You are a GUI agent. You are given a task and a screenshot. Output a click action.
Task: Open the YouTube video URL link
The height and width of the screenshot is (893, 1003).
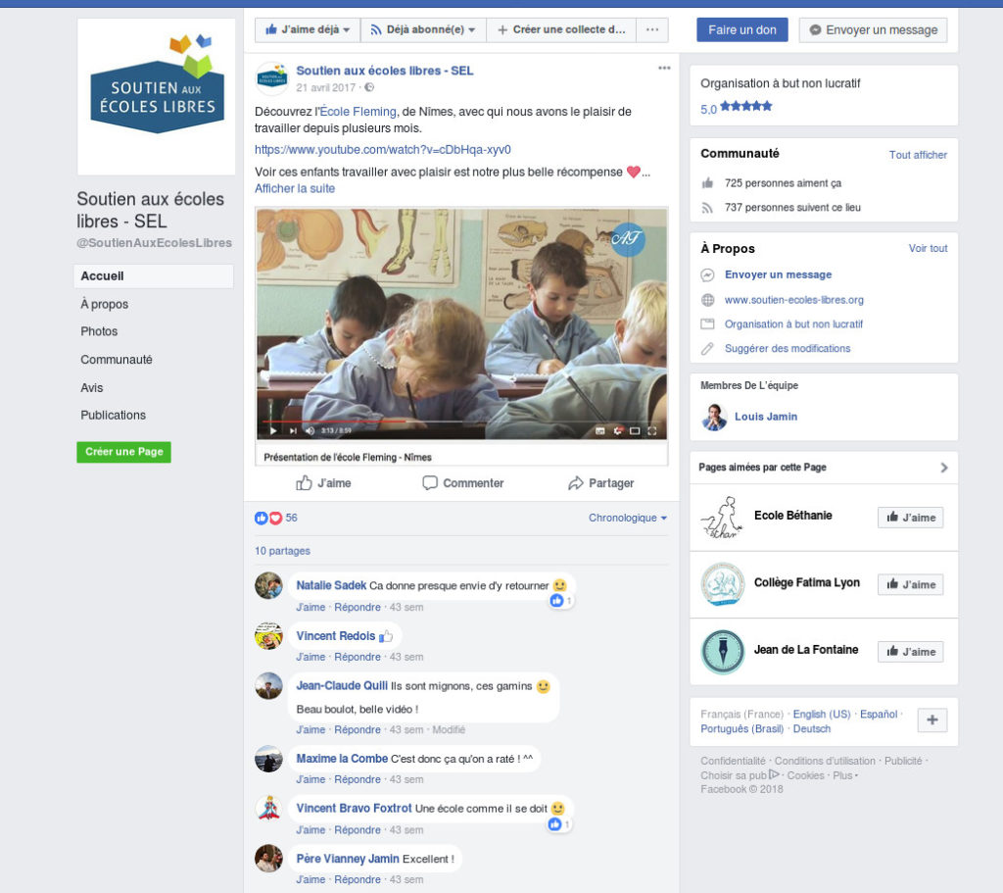383,150
